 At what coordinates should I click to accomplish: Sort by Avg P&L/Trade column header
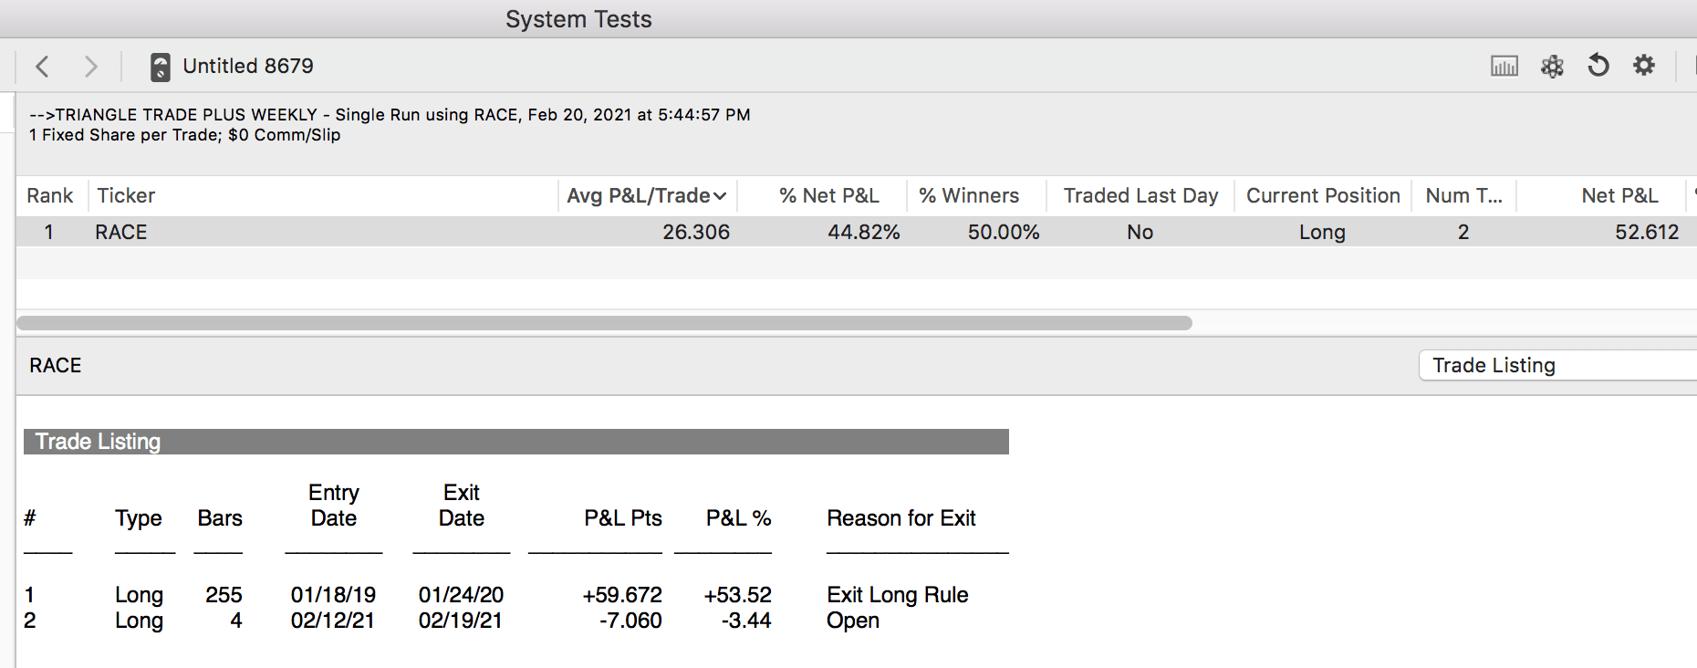point(647,195)
